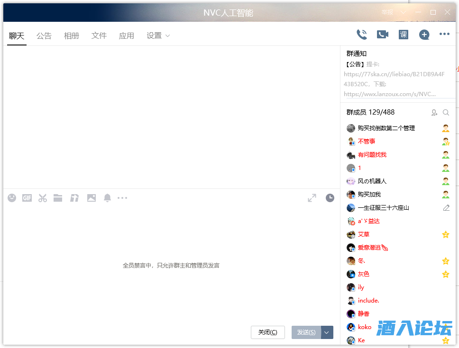Open the lanzoux.com download link
The width and height of the screenshot is (459, 348).
point(390,94)
